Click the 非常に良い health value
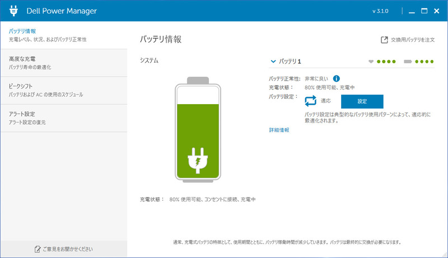Screen dimensions: 448x258 (316, 79)
